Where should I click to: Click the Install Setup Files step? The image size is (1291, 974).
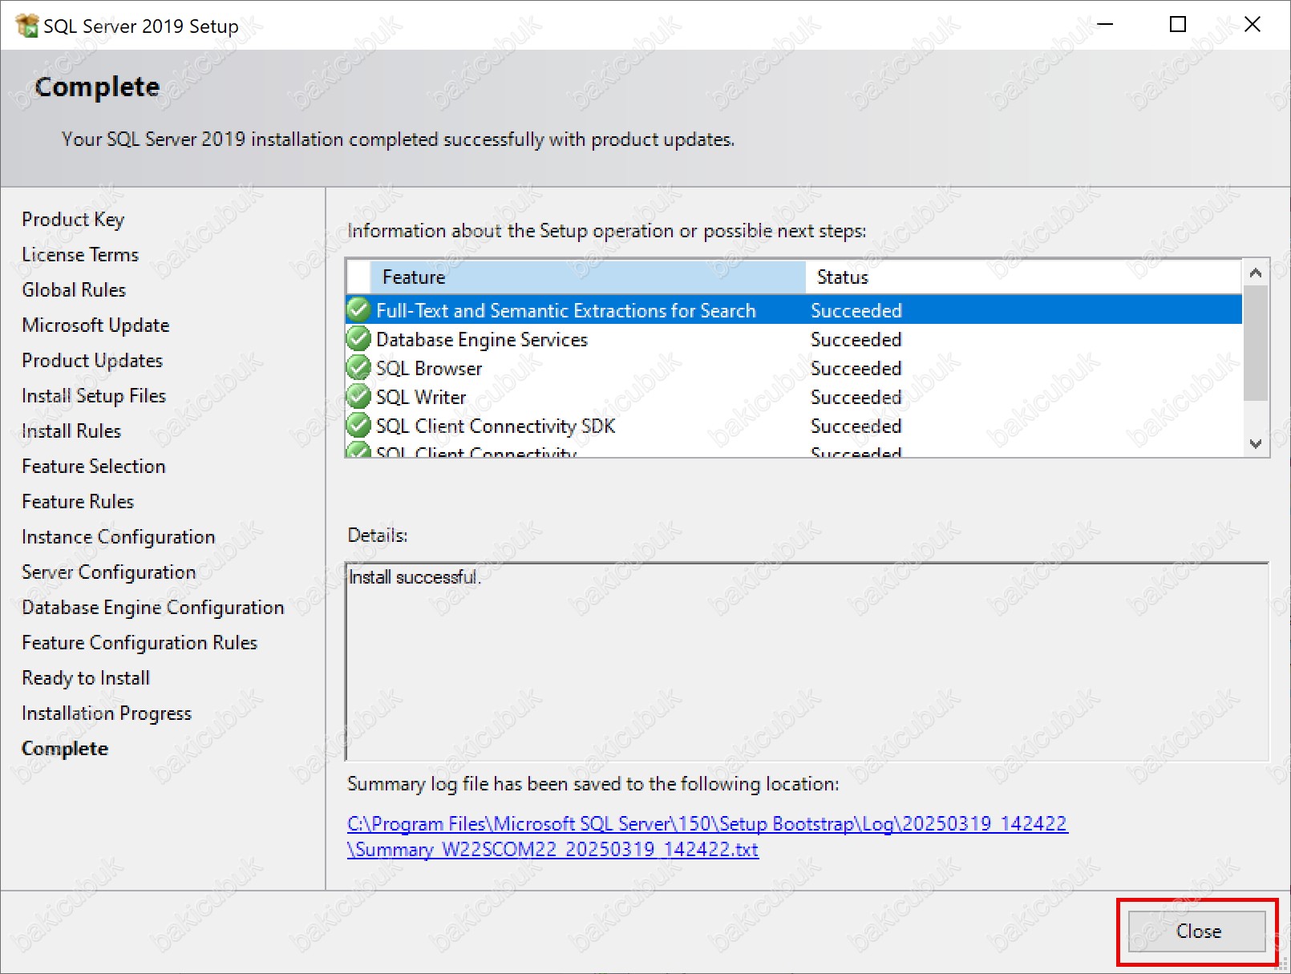[94, 396]
